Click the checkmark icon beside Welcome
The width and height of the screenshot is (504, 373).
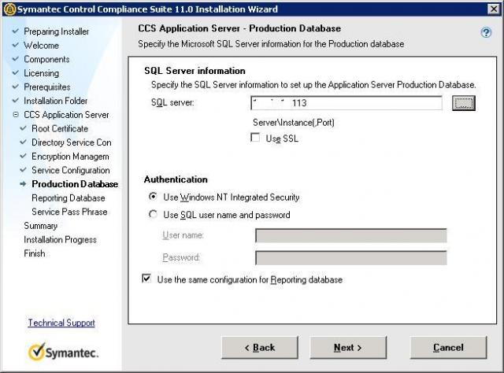(15, 45)
